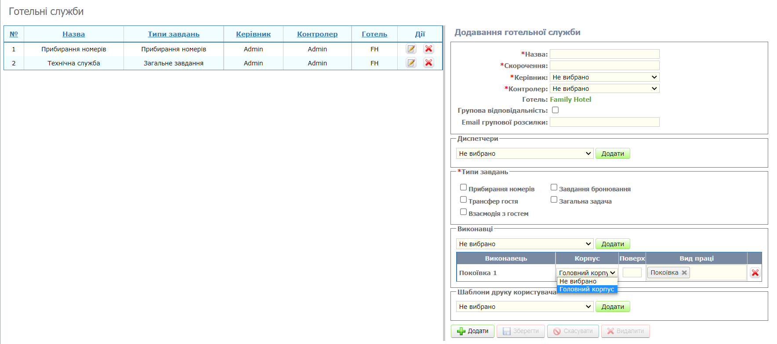The height and width of the screenshot is (344, 777).
Task: Sort table by Назва column header
Action: (x=73, y=34)
